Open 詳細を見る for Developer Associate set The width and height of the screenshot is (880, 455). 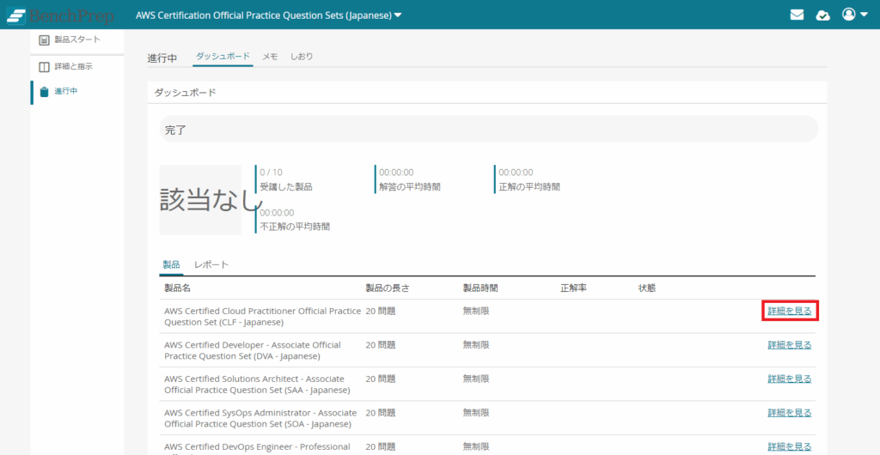(789, 345)
